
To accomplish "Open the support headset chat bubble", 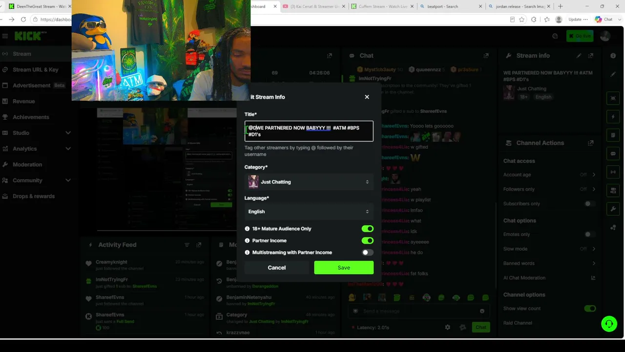I will 609,324.
